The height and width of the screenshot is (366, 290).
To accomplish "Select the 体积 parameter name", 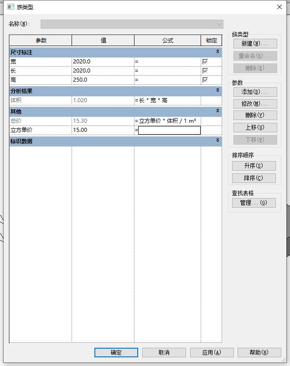I will coord(41,100).
